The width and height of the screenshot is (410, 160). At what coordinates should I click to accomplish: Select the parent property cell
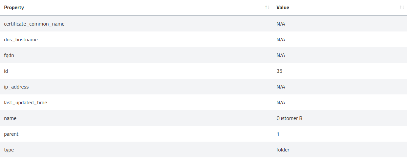11,134
